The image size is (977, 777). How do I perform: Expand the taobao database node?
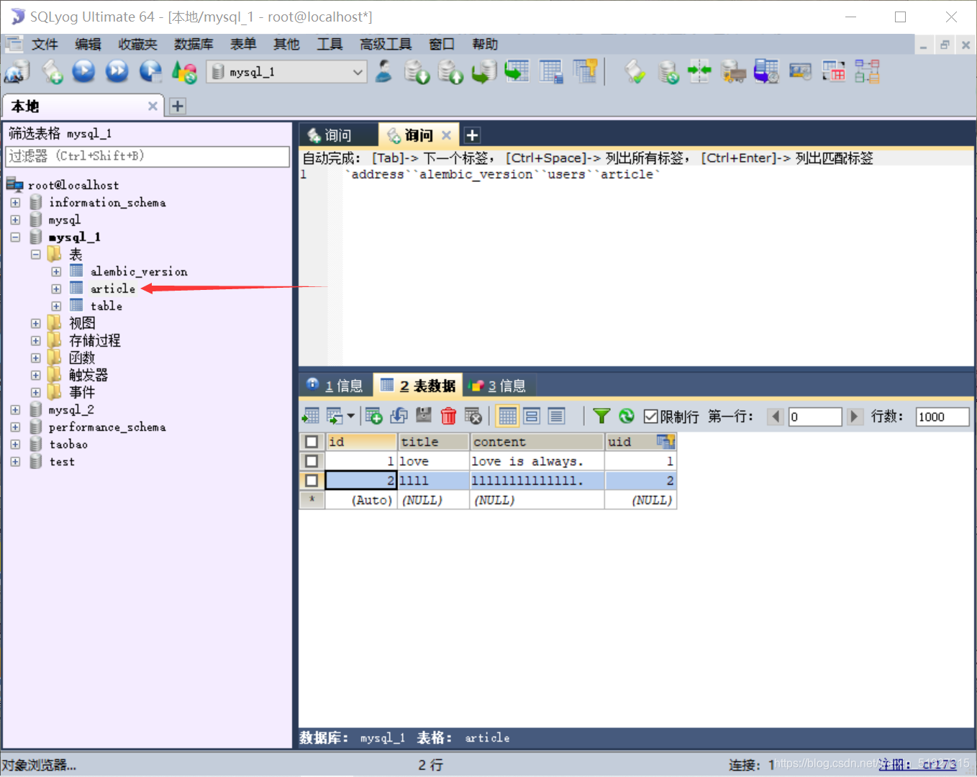[x=15, y=445]
